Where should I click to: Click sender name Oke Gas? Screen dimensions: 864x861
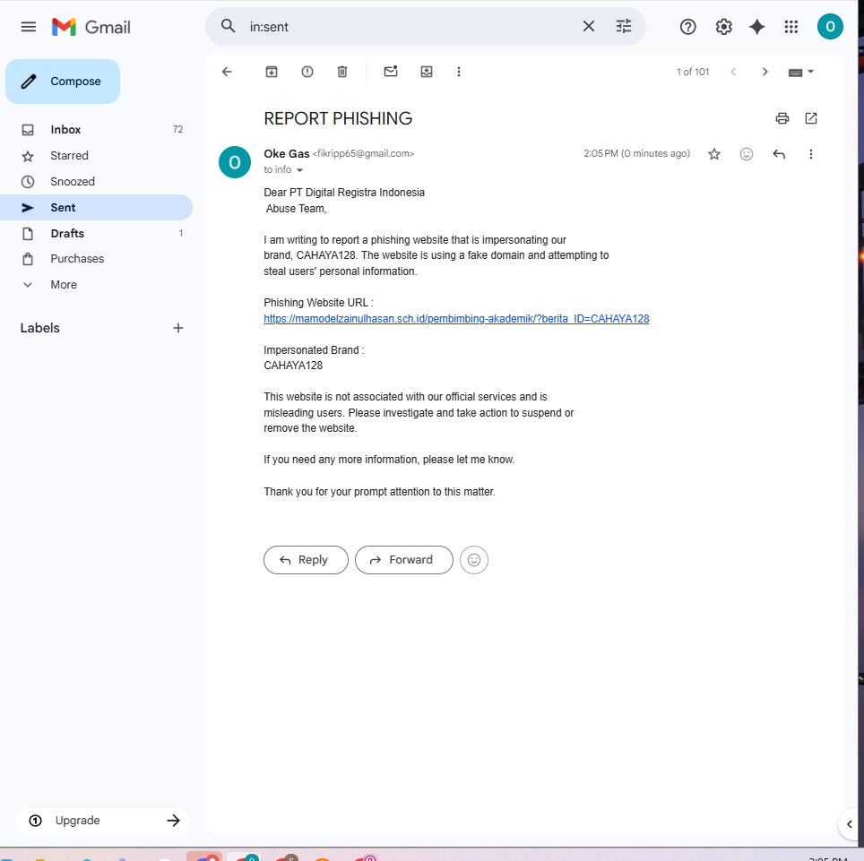click(287, 154)
